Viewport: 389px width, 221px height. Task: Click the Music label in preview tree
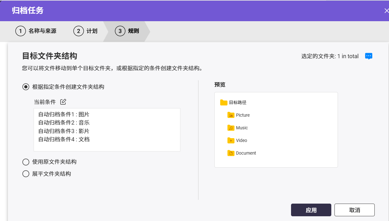[242, 128]
